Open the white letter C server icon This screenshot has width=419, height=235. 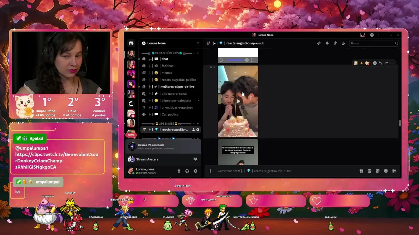131,104
